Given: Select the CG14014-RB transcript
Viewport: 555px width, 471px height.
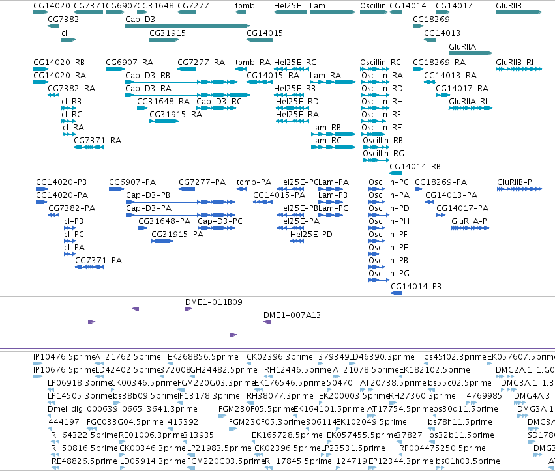Looking at the screenshot, I should coord(396,173).
